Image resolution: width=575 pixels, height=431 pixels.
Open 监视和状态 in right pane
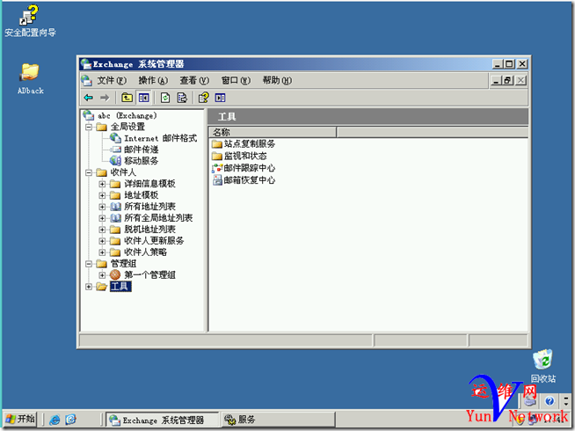point(245,157)
